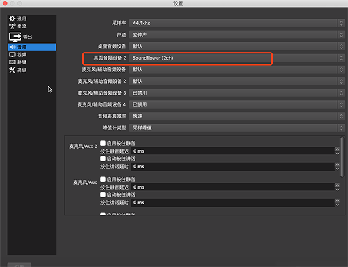
Task: Enable 启动按住讲话 for 麦克风/Aux 2
Action: pos(103,158)
